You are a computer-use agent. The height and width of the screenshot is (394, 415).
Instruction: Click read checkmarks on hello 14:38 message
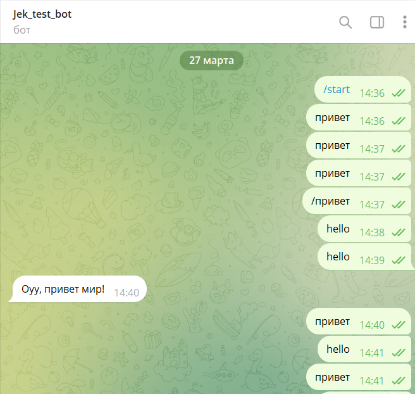click(399, 232)
